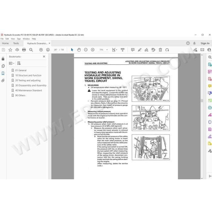Zoom out with minus circle icon
The width and height of the screenshot is (212, 212).
click(x=86, y=50)
